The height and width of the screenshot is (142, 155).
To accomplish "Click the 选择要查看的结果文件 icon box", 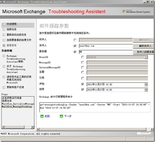I will (4, 40).
